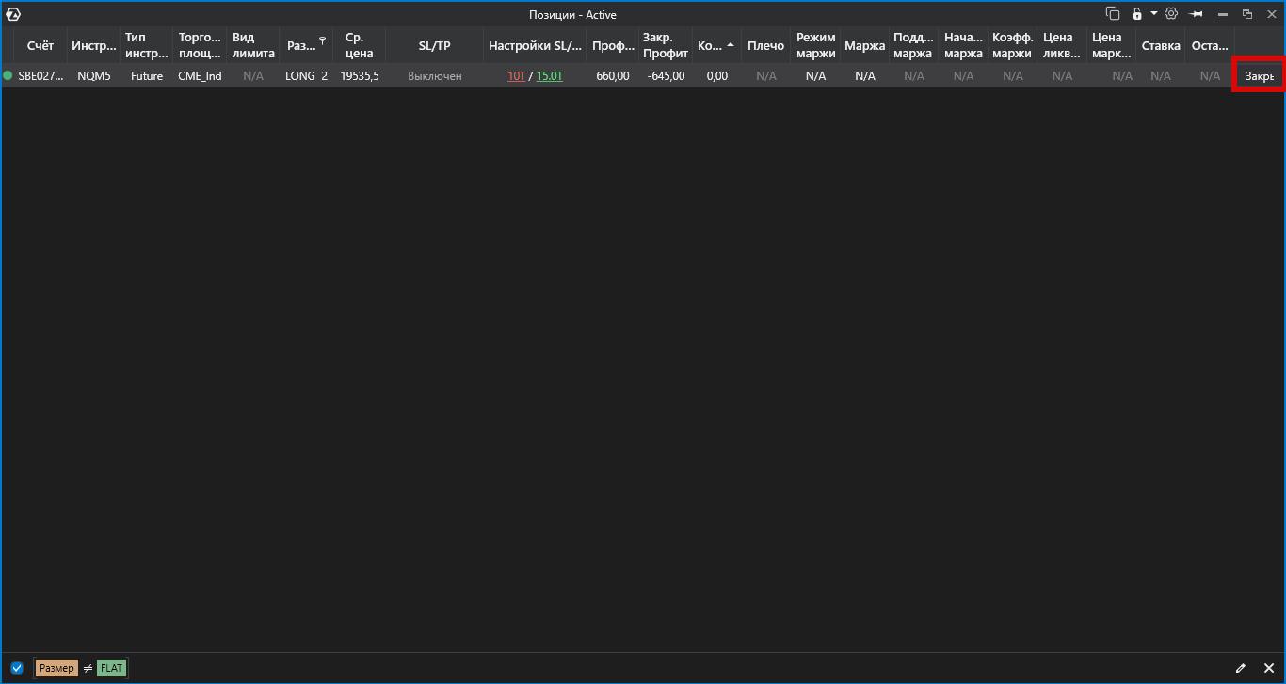Click the Оста... column header

point(1210,45)
